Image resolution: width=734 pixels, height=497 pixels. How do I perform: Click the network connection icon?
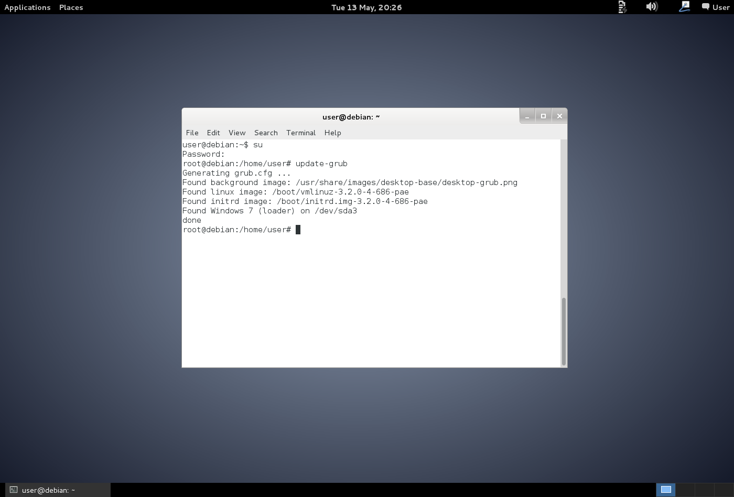[x=684, y=7]
